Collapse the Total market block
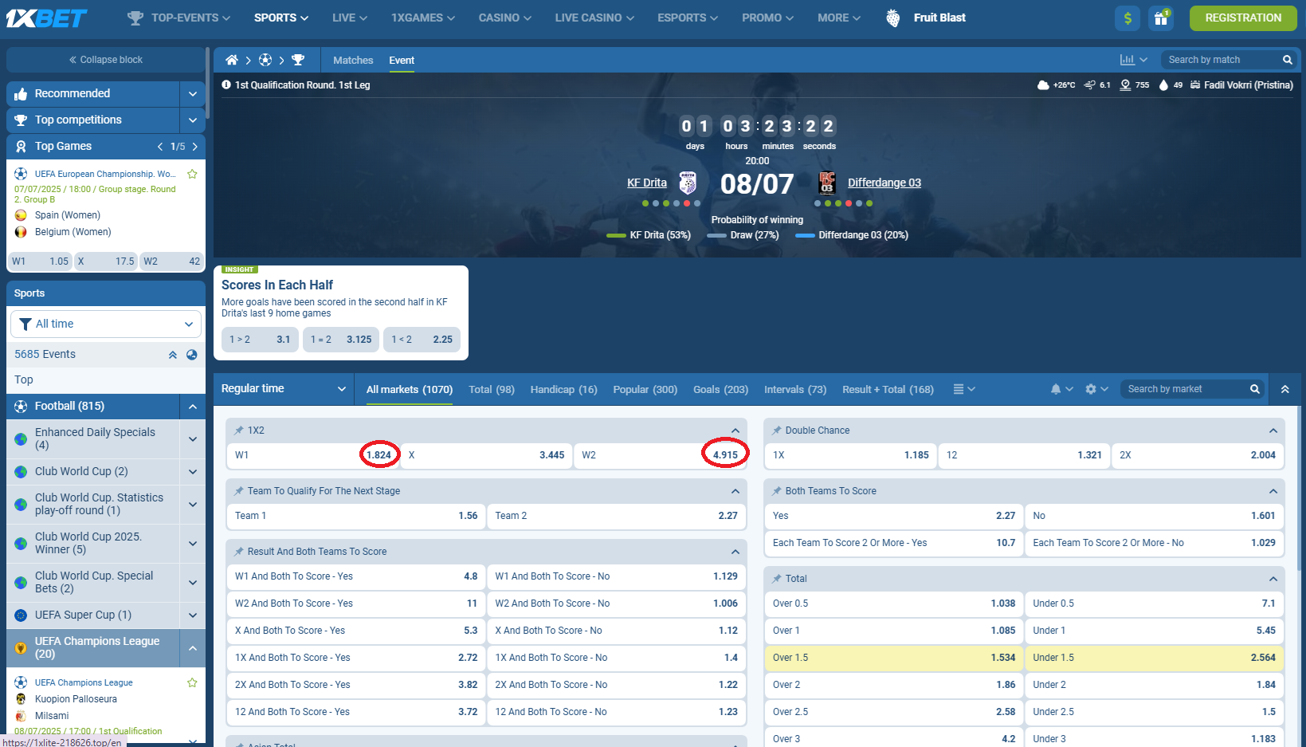 [x=1273, y=579]
